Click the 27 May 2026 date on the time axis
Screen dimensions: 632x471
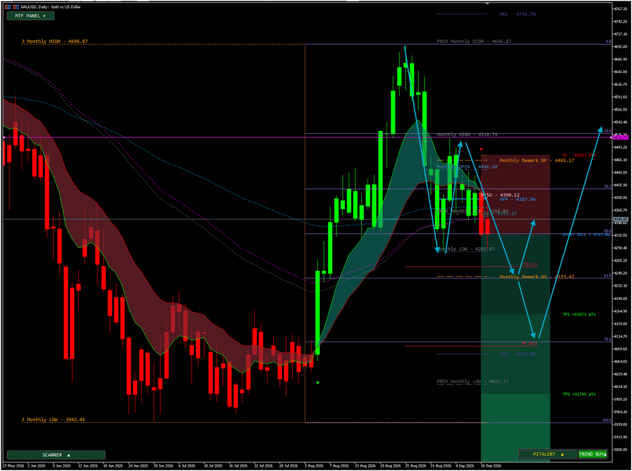[13, 466]
